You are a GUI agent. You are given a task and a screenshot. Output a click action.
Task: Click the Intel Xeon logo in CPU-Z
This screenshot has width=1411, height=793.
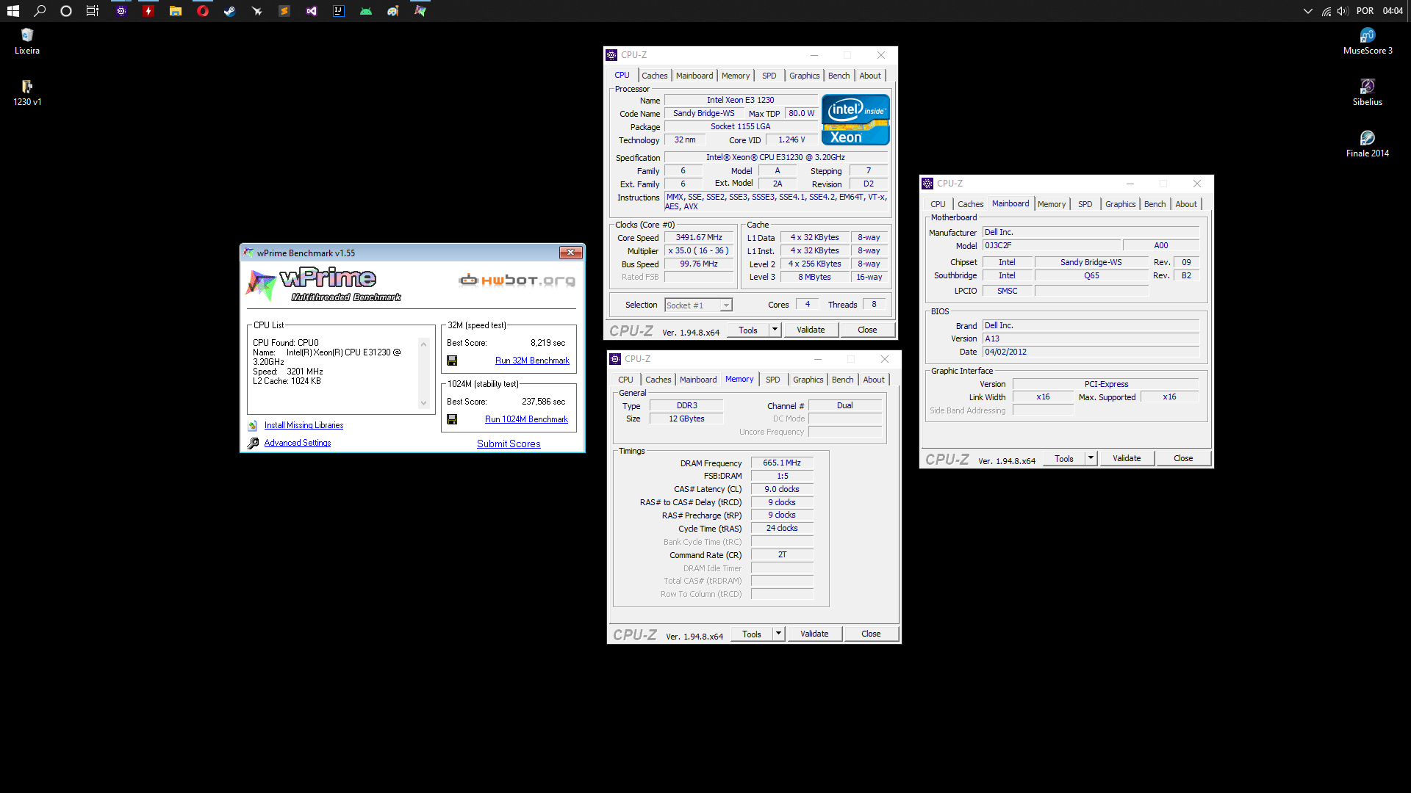[855, 120]
